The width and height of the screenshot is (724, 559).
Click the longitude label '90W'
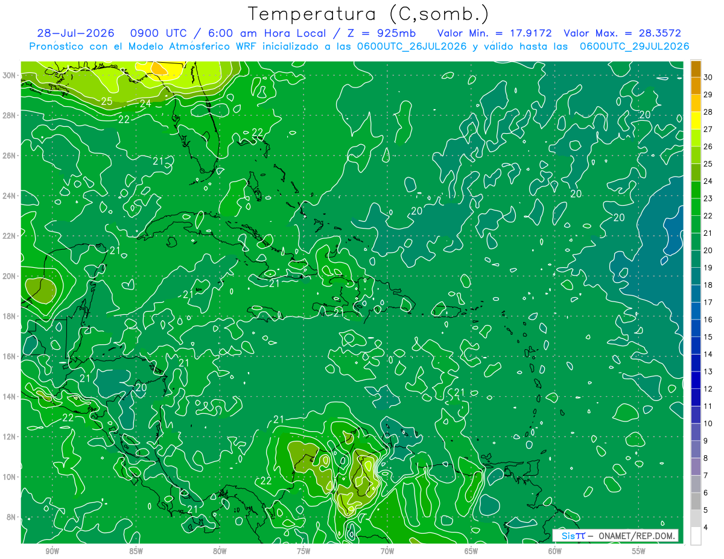52,551
